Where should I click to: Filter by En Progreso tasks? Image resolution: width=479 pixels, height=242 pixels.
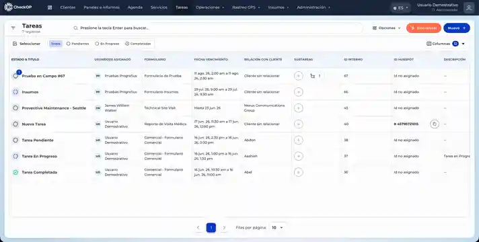click(x=107, y=44)
